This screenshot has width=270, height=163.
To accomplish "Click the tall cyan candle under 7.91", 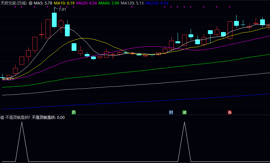I will tap(54, 20).
